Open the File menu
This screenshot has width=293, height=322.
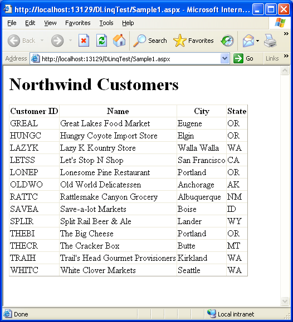[x=12, y=23]
